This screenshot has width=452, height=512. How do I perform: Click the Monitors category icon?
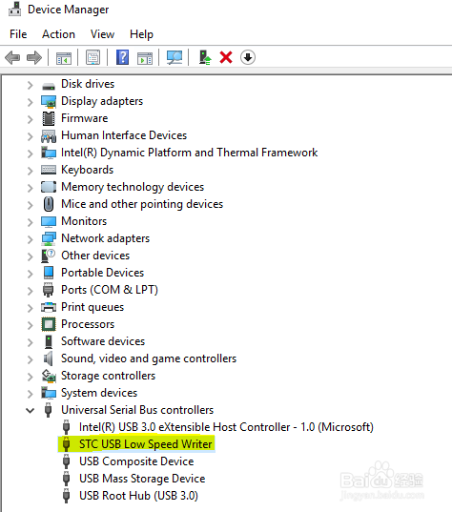click(49, 222)
